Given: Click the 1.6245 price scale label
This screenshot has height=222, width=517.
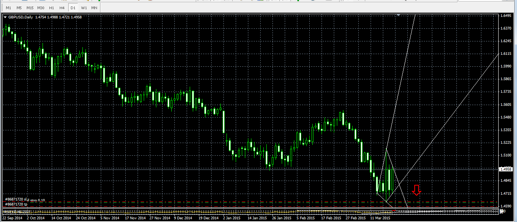Looking at the screenshot, I should coord(506,41).
